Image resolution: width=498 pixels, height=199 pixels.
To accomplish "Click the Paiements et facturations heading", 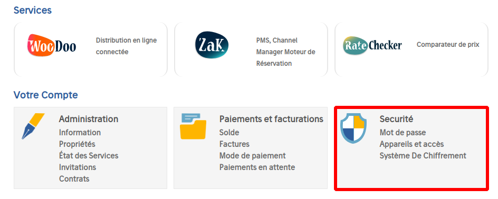I will (x=271, y=119).
